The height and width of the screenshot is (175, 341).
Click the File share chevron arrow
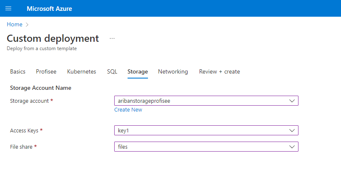point(292,147)
